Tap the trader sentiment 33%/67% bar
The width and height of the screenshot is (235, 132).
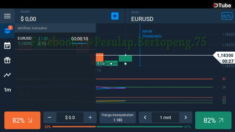(117, 127)
